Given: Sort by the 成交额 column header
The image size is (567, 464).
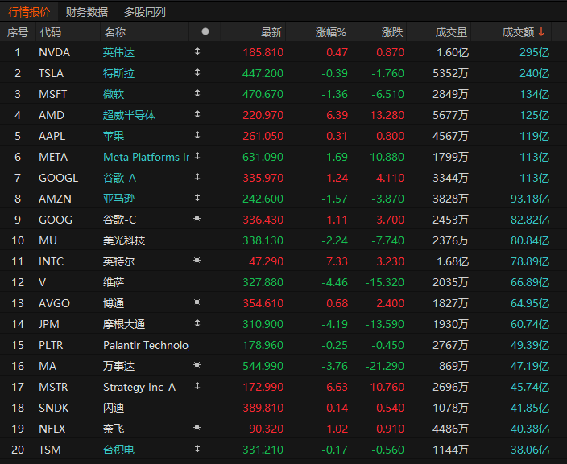Looking at the screenshot, I should pyautogui.click(x=518, y=32).
